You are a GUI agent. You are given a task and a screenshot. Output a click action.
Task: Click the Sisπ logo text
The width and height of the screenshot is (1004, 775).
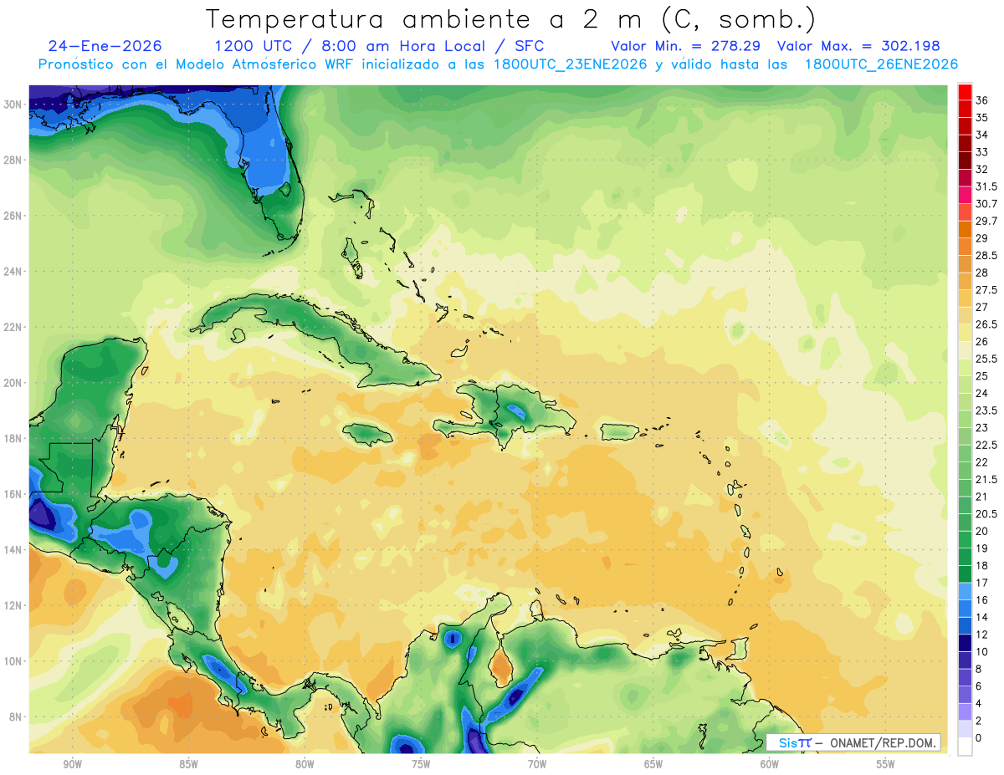(794, 743)
